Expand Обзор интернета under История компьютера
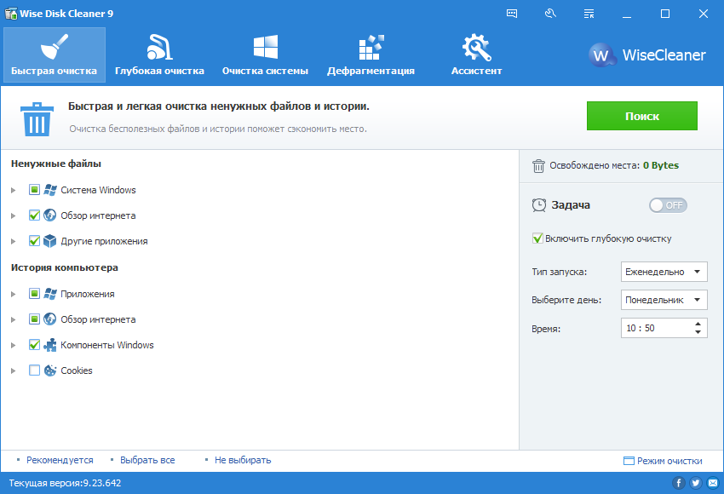Screen dimensions: 724x494 [x=14, y=319]
